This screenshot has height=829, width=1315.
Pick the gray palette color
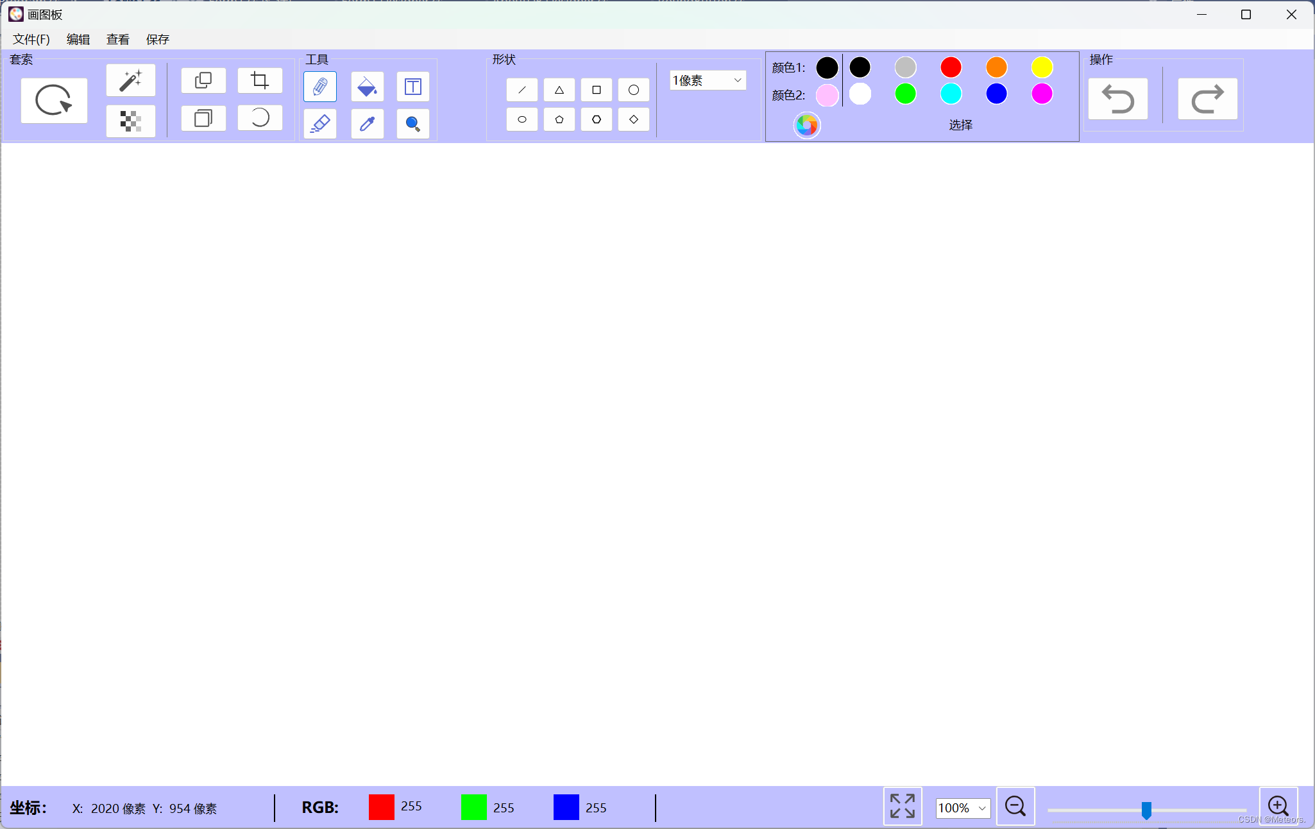pyautogui.click(x=906, y=67)
